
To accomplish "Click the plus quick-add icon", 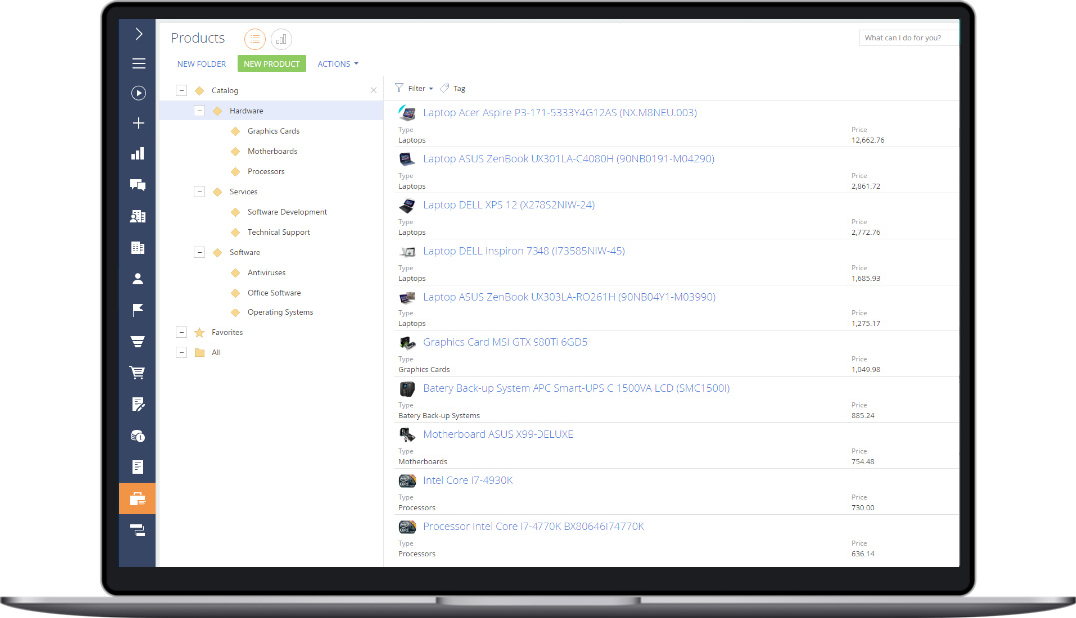I will 138,123.
